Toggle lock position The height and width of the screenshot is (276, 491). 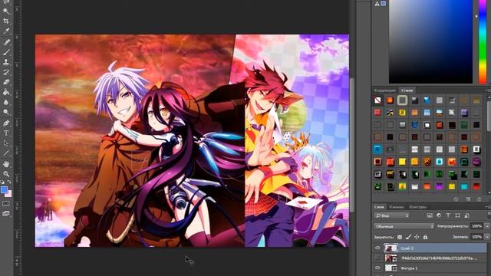[417, 237]
